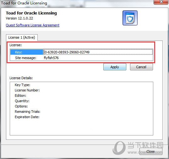Close the licensing dialog with the Close button
Viewport: 169px width, 159px height.
[x=151, y=151]
